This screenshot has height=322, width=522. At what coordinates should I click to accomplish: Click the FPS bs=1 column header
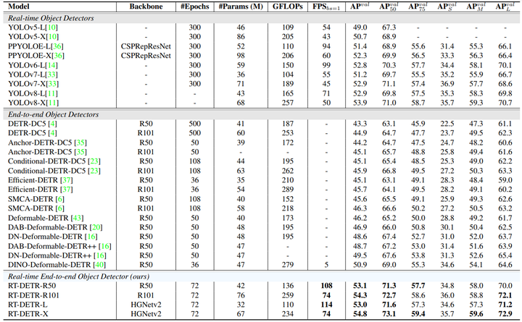tap(326, 7)
